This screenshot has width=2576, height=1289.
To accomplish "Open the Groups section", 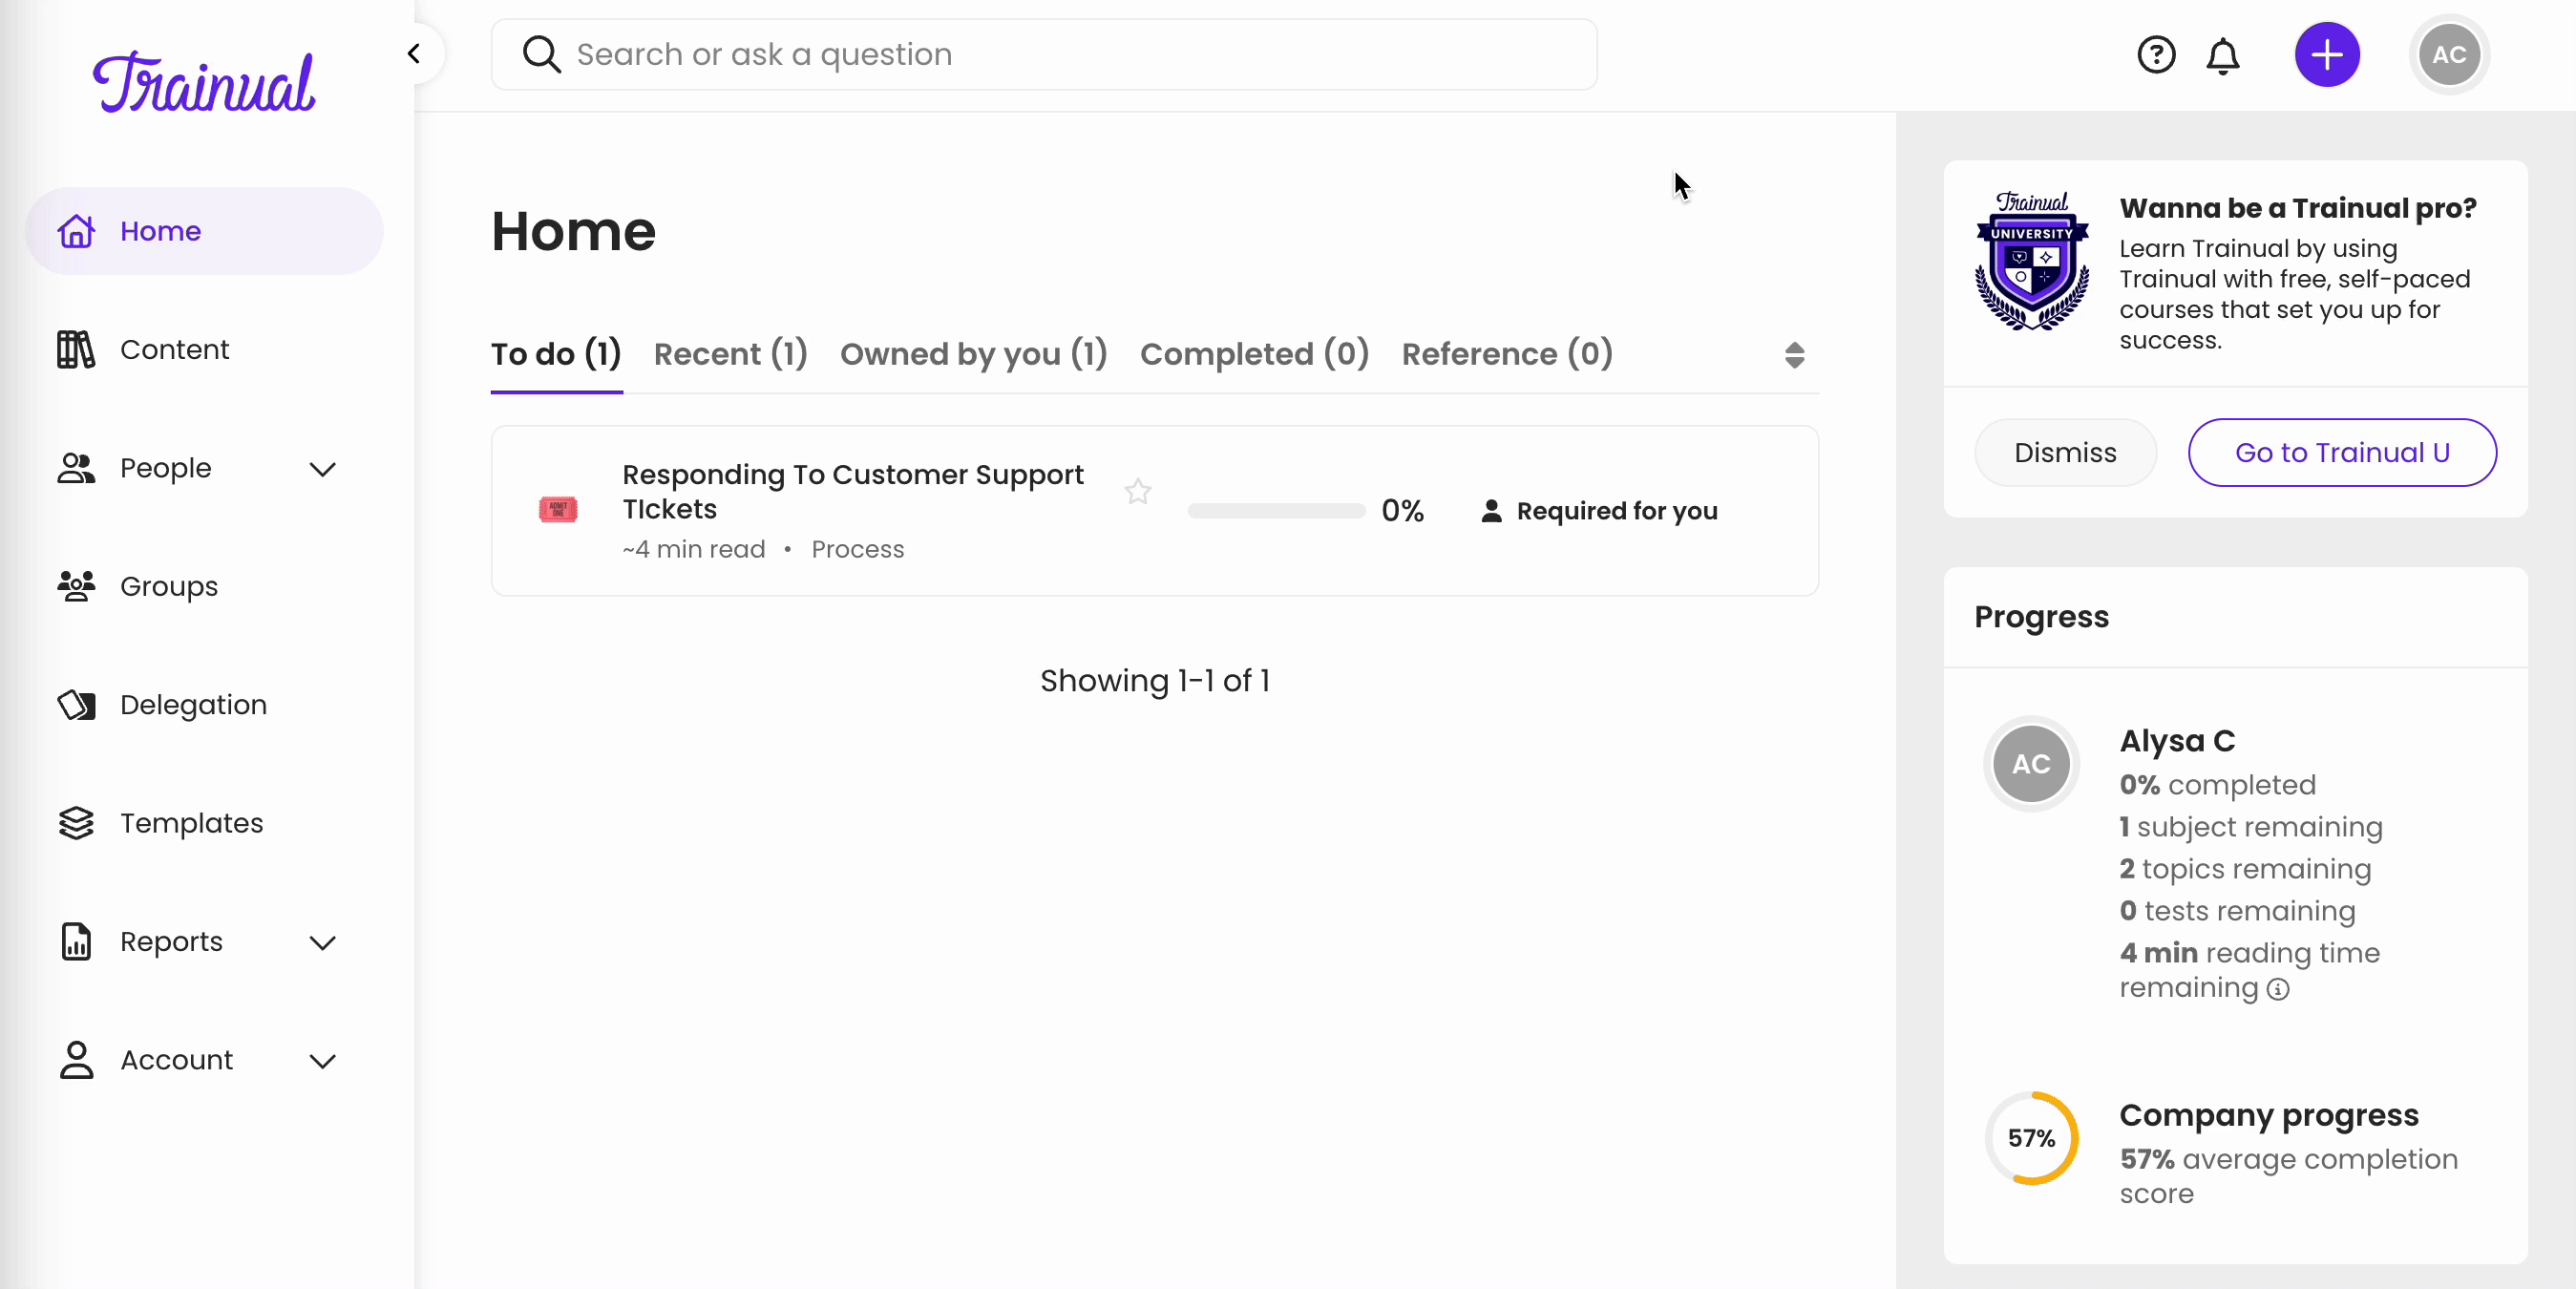I will point(169,585).
